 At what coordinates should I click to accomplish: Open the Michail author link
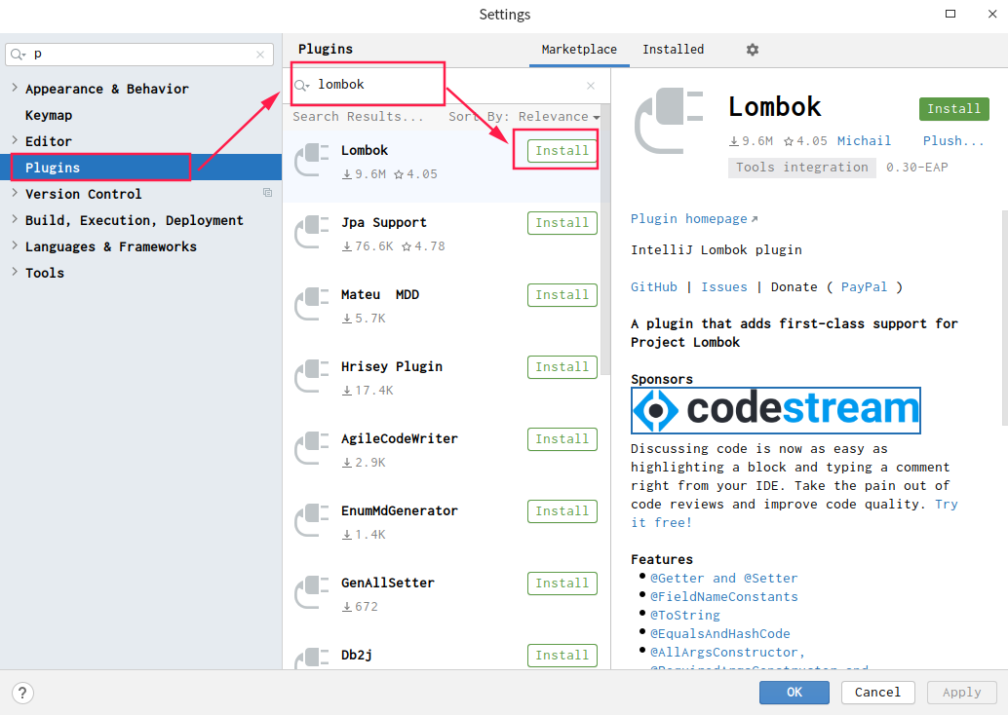coord(864,140)
